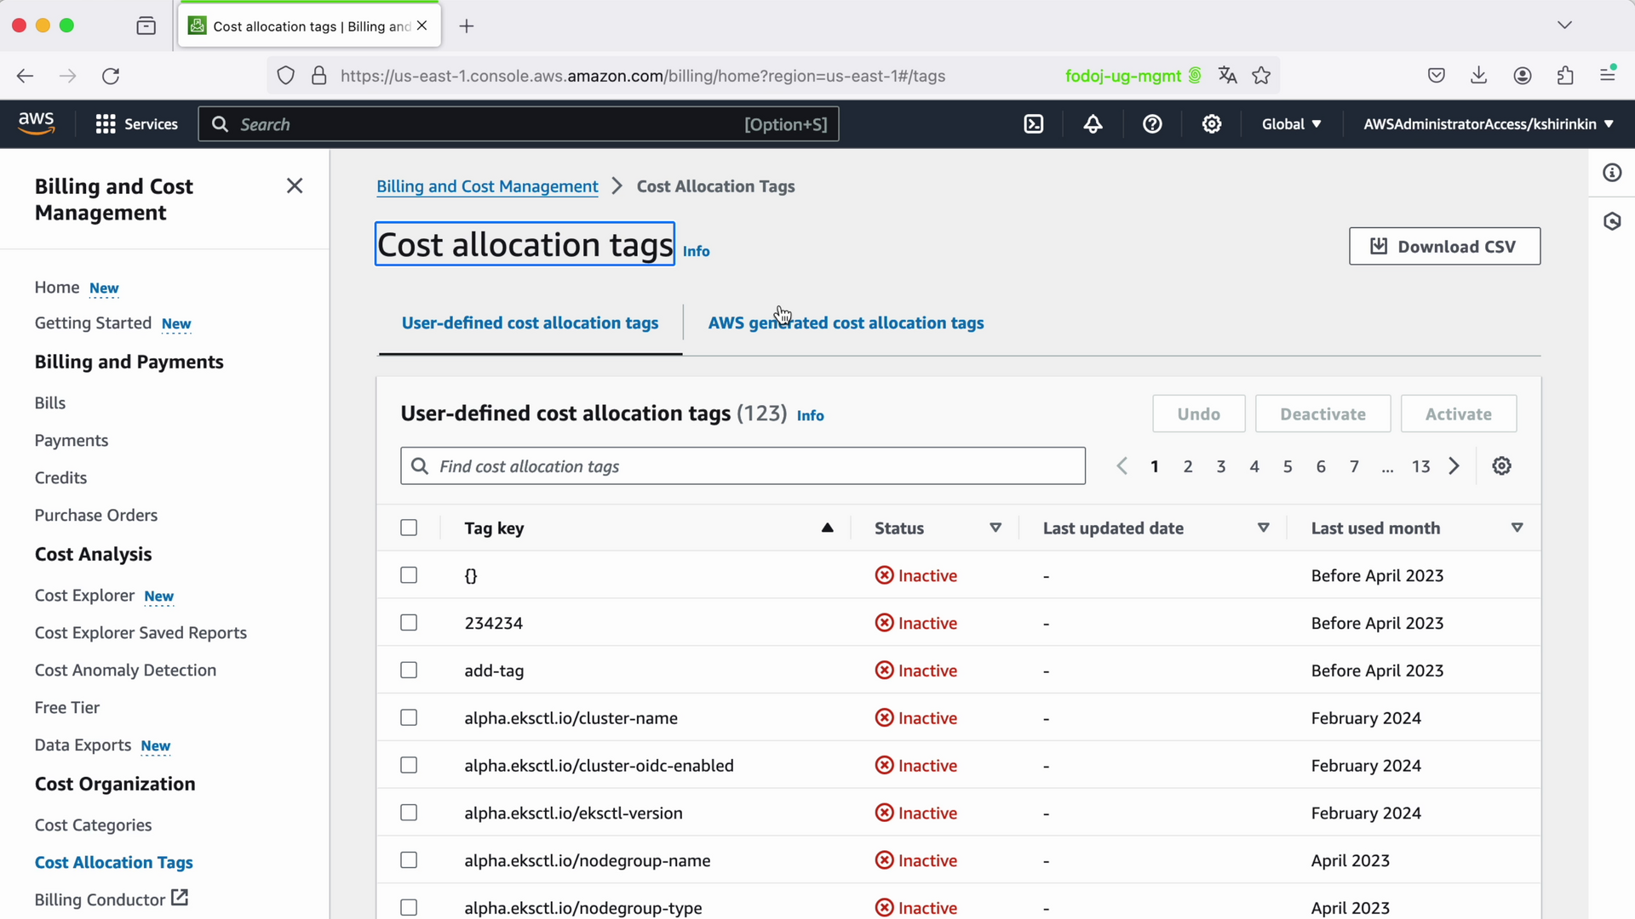Viewport: 1635px width, 919px height.
Task: Open the tab overview icon beside the tab strip
Action: tap(146, 26)
